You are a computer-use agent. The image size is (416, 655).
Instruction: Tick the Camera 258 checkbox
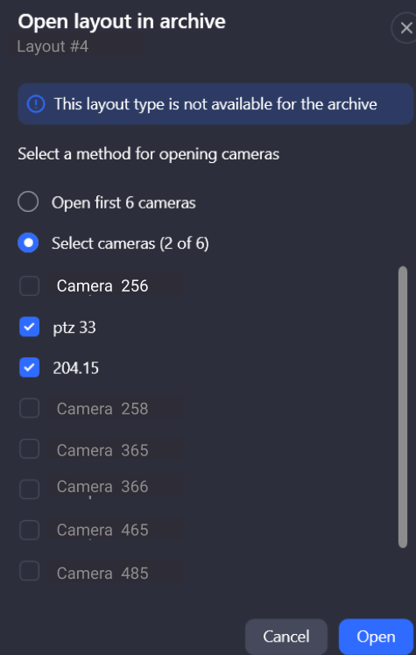tap(29, 408)
